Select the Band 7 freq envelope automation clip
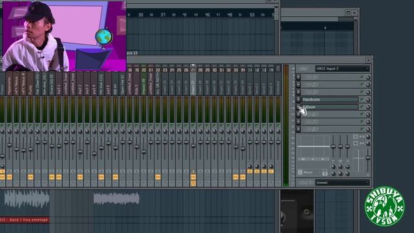Viewport: 414px width, 233px height. click(25, 220)
